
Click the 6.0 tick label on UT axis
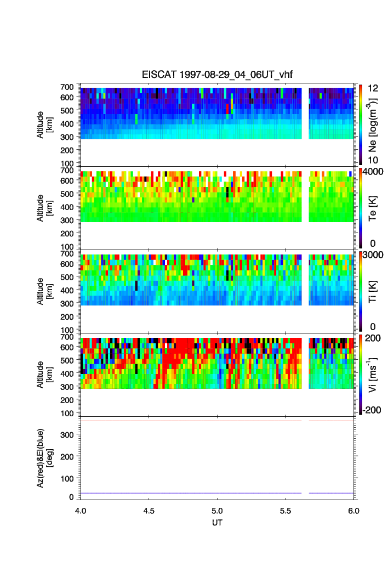tap(354, 511)
